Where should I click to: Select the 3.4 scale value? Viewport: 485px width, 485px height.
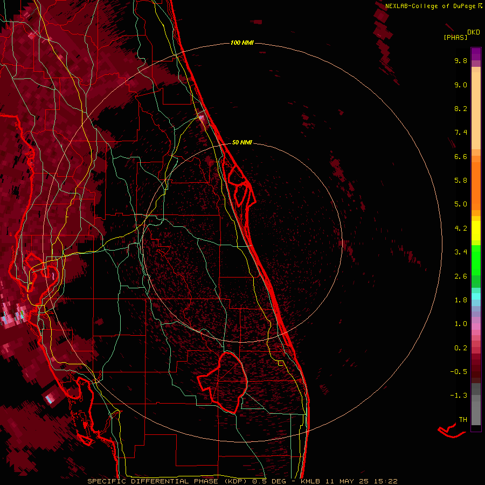(x=461, y=252)
